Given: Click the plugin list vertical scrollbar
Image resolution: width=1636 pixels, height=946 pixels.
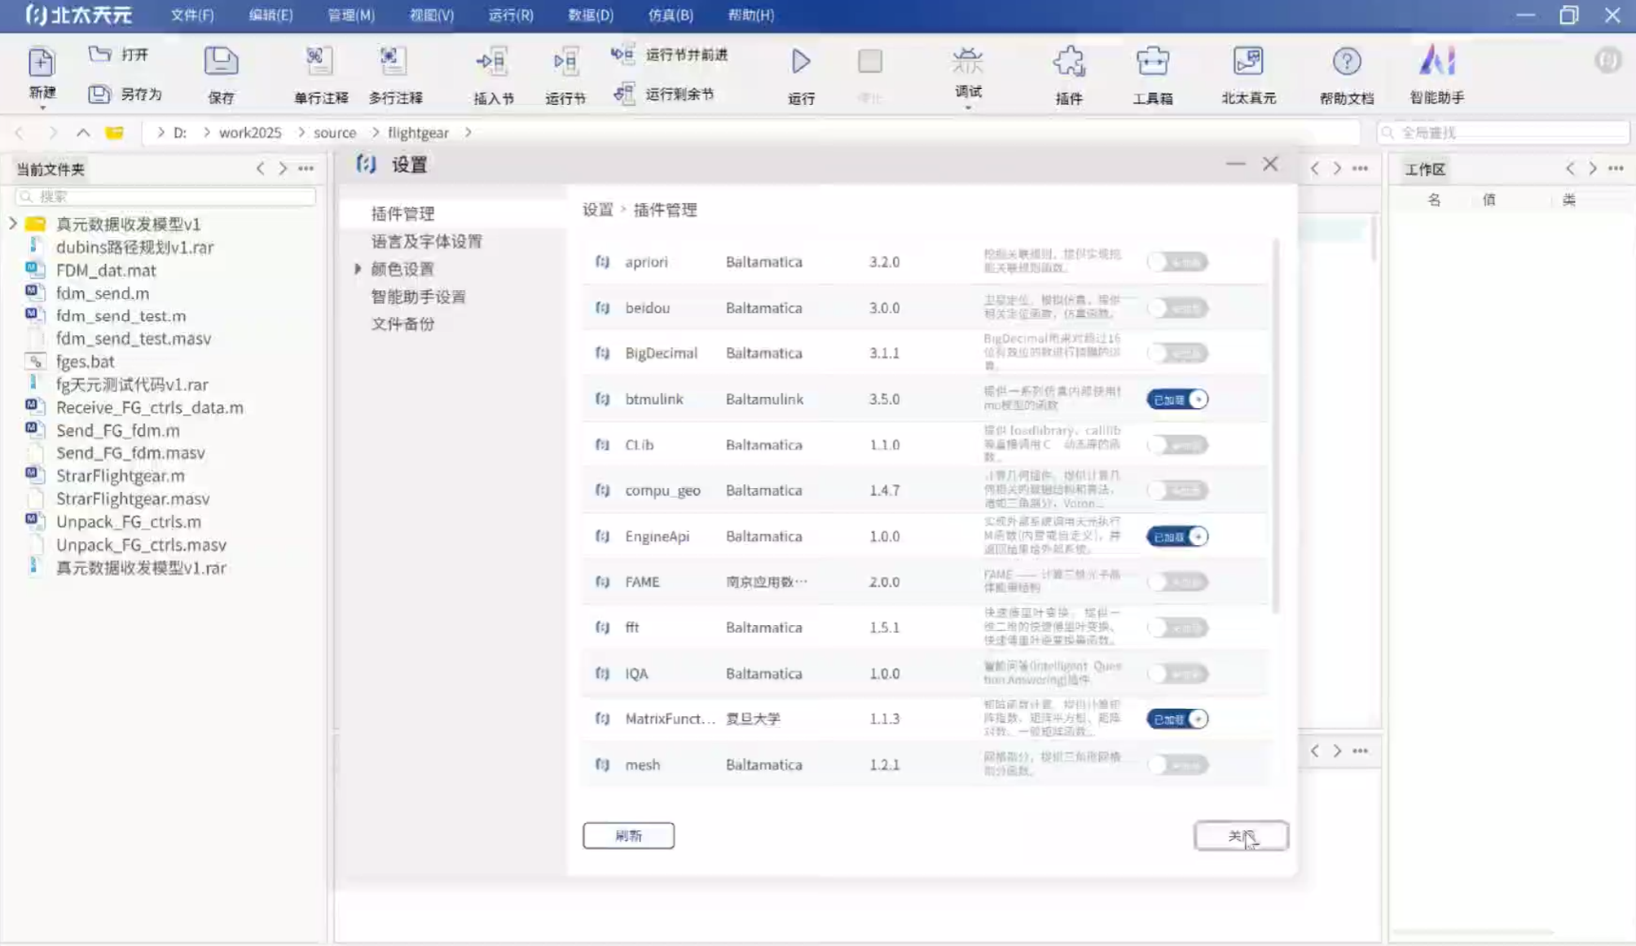Looking at the screenshot, I should 1275,424.
